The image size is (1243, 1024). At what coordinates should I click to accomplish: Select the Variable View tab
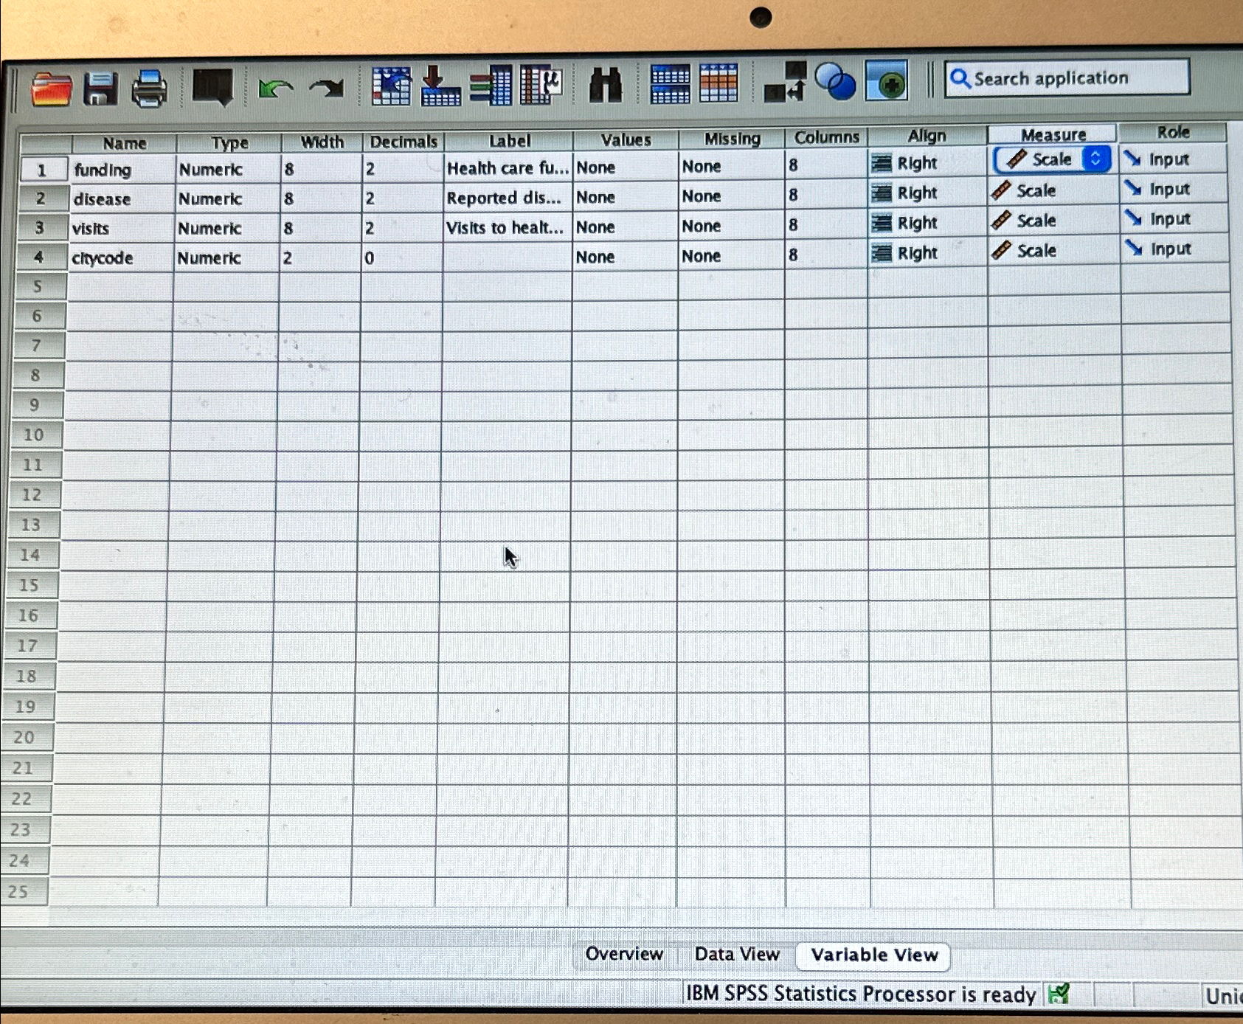[x=874, y=955]
